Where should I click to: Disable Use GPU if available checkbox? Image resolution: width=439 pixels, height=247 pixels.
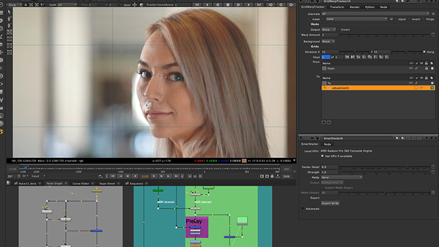click(x=323, y=156)
